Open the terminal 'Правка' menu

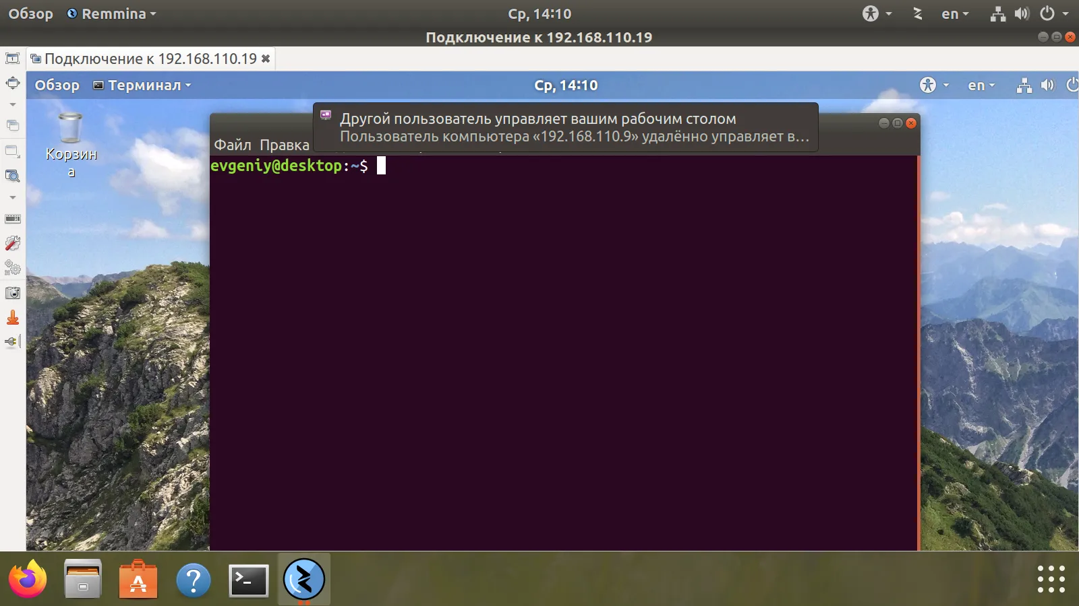pos(285,145)
